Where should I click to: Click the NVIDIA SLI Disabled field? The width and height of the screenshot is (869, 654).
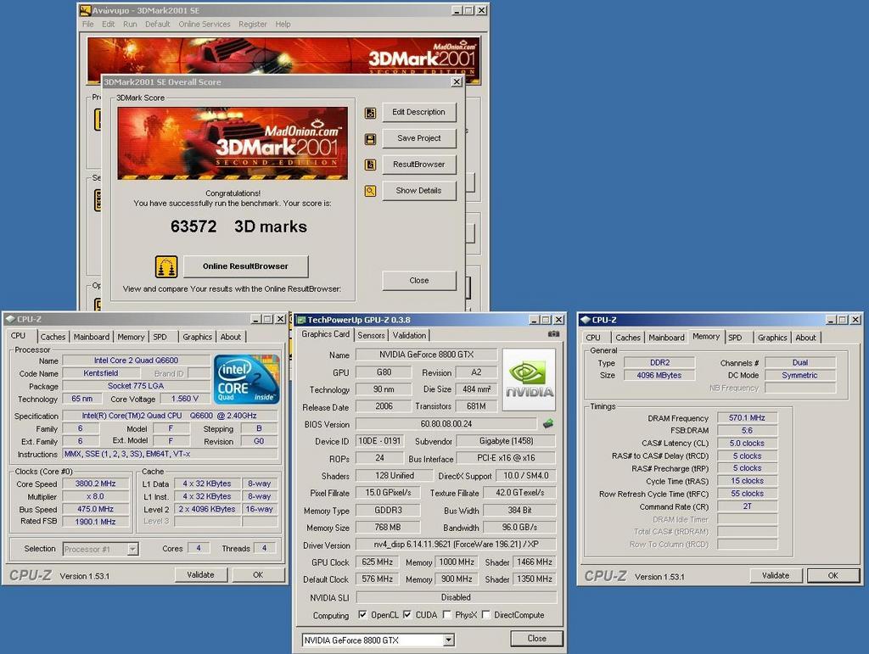(x=456, y=597)
